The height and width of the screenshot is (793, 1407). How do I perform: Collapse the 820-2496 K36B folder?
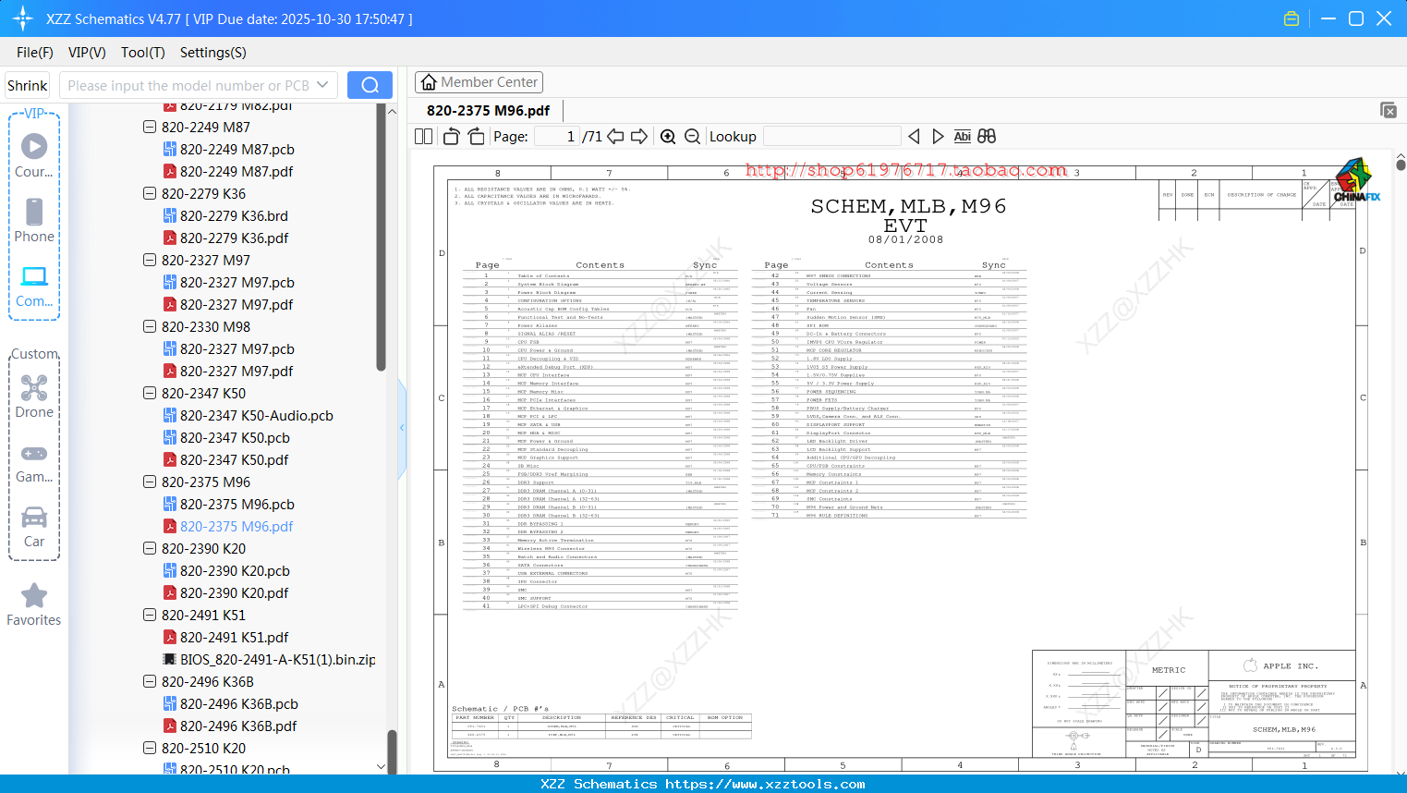pos(150,681)
